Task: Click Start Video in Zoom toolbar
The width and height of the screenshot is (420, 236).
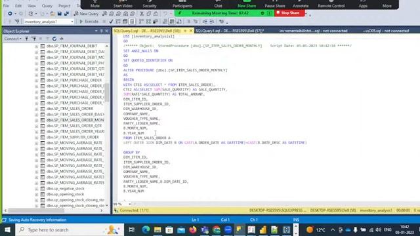Action: [x=123, y=4]
